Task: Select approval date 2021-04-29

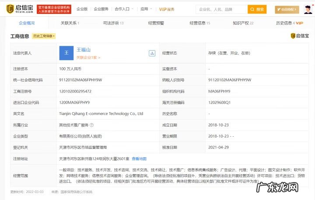Action: (218, 147)
